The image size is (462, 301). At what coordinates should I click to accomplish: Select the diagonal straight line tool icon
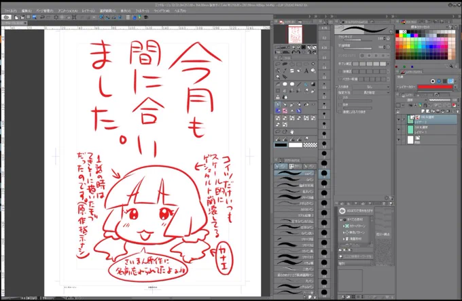[x=299, y=84]
